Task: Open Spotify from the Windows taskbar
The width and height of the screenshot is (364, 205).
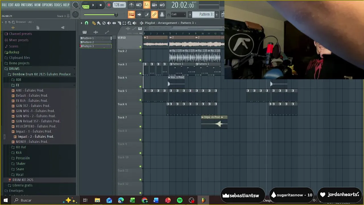Action: 180,200
